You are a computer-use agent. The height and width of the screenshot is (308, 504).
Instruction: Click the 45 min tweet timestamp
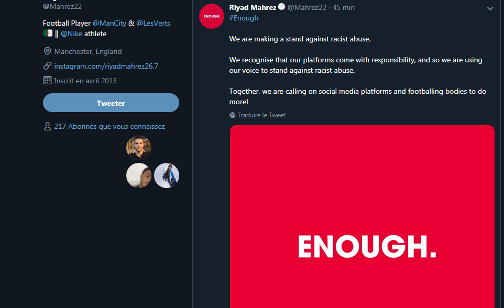coord(344,7)
